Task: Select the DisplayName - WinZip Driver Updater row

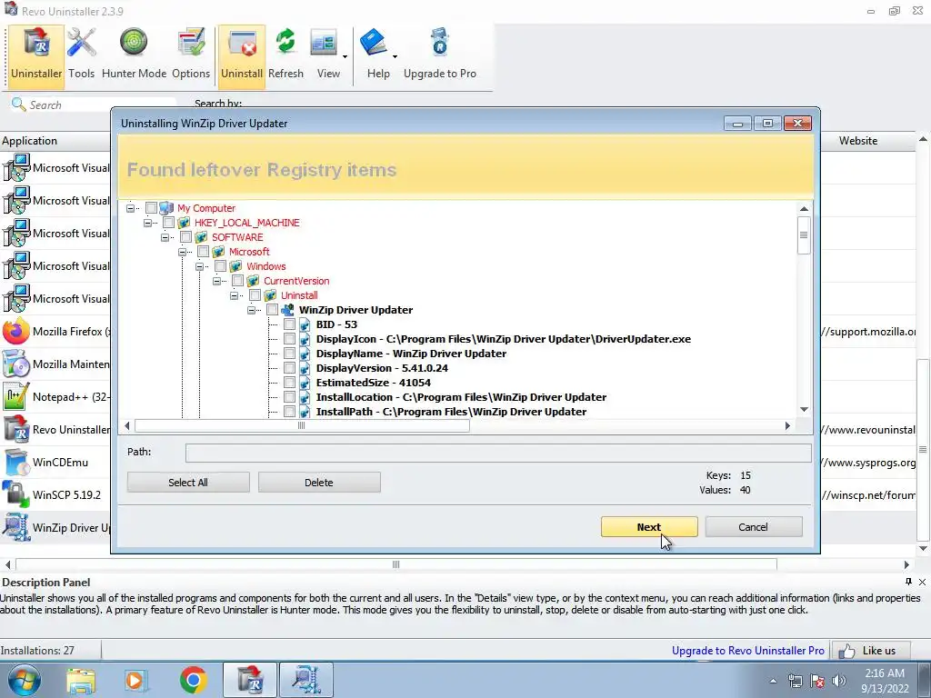Action: [411, 354]
